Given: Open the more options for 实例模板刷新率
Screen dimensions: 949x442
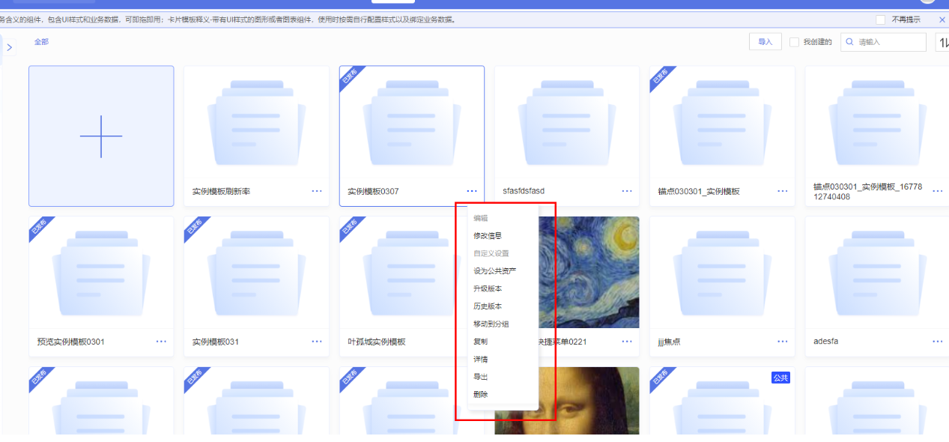Looking at the screenshot, I should (317, 191).
